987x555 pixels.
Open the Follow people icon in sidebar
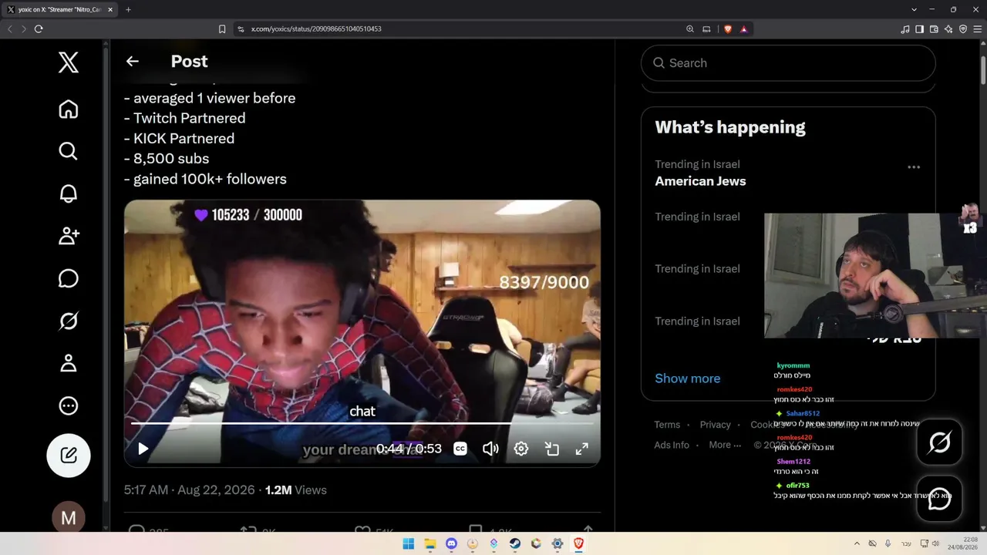pos(69,236)
